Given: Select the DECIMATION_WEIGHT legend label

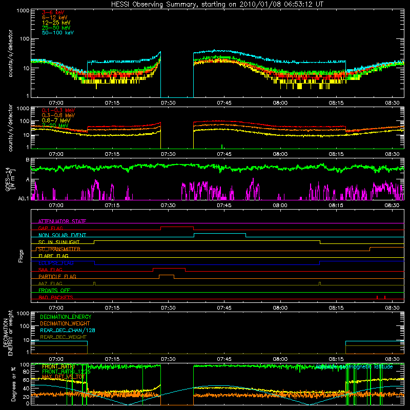Looking at the screenshot, I should [x=65, y=323].
